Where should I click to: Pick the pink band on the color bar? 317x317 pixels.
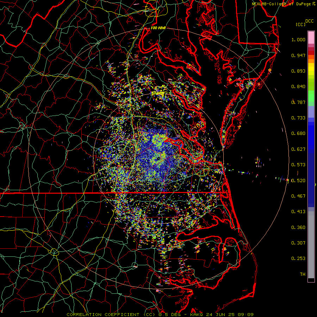(311, 38)
